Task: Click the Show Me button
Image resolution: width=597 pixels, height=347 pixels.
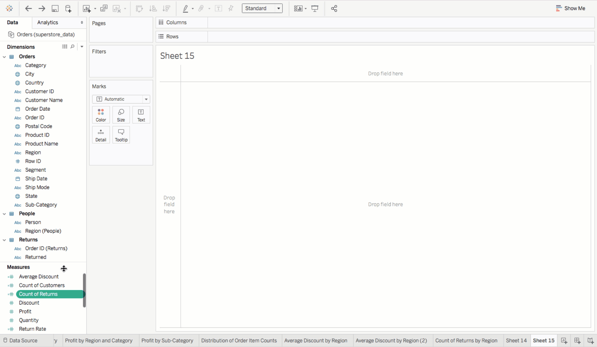Action: pyautogui.click(x=570, y=8)
